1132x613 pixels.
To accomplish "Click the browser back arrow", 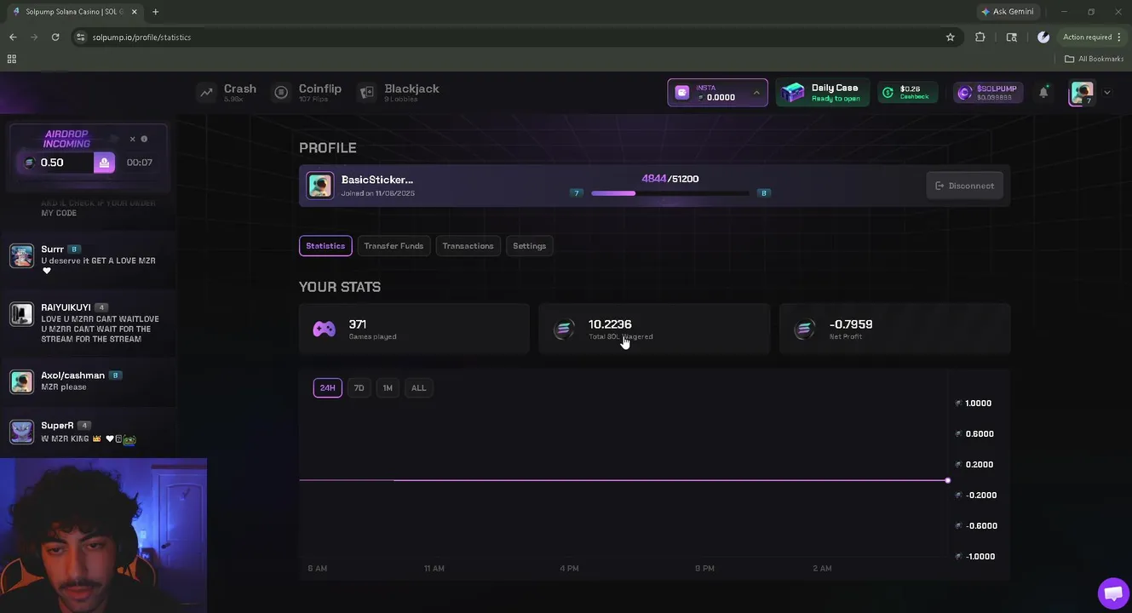I will click(13, 37).
